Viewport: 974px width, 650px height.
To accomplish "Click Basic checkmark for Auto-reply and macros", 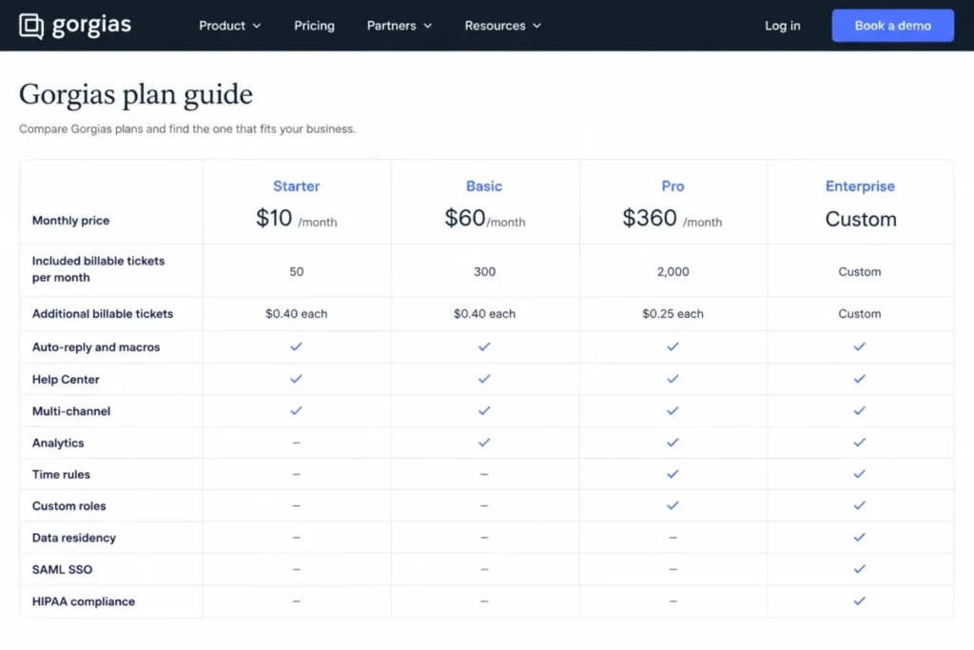I will tap(484, 346).
